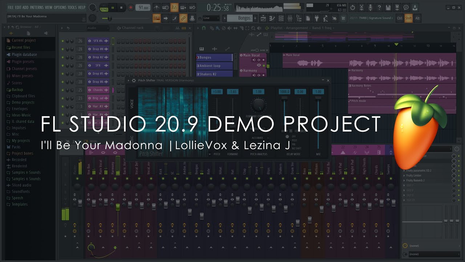Toggle the countdown before recording icon
This screenshot has width=465, height=262.
point(174,7)
